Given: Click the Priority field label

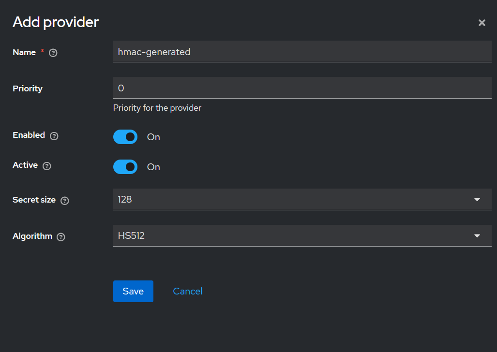Looking at the screenshot, I should [28, 88].
